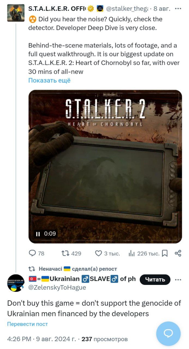Like the S.T.A.L.K.E.R. post
189x349 pixels.
point(98,254)
